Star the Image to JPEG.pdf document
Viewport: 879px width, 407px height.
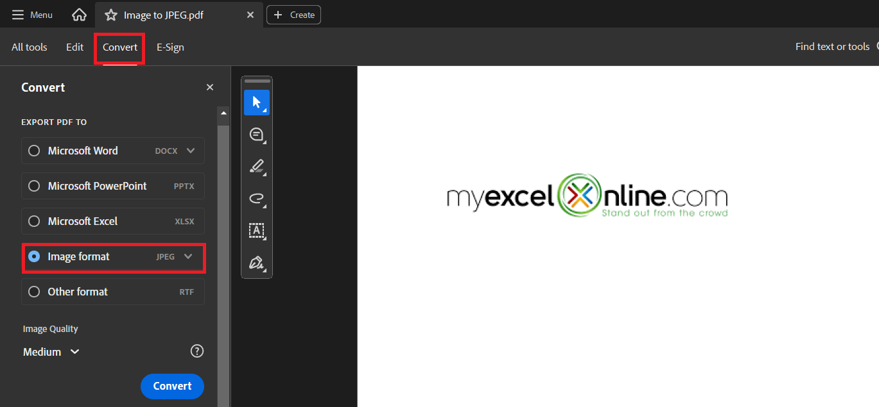[x=111, y=15]
